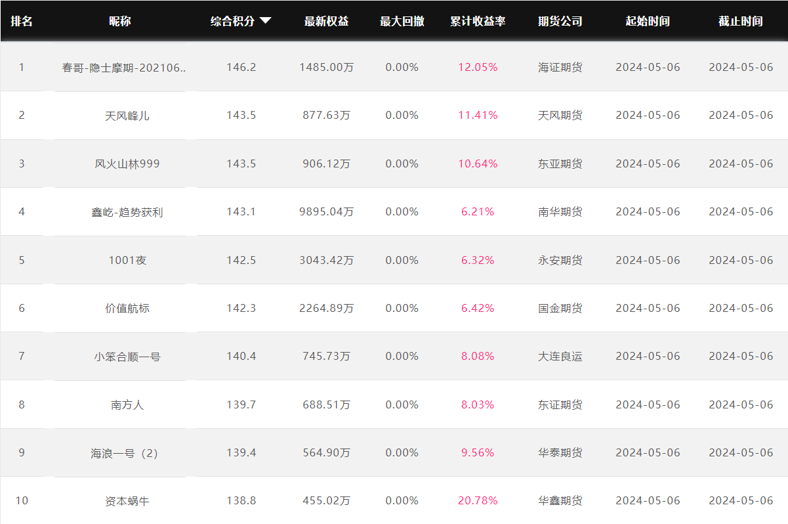Select rank number 10
The image size is (788, 524).
[22, 500]
